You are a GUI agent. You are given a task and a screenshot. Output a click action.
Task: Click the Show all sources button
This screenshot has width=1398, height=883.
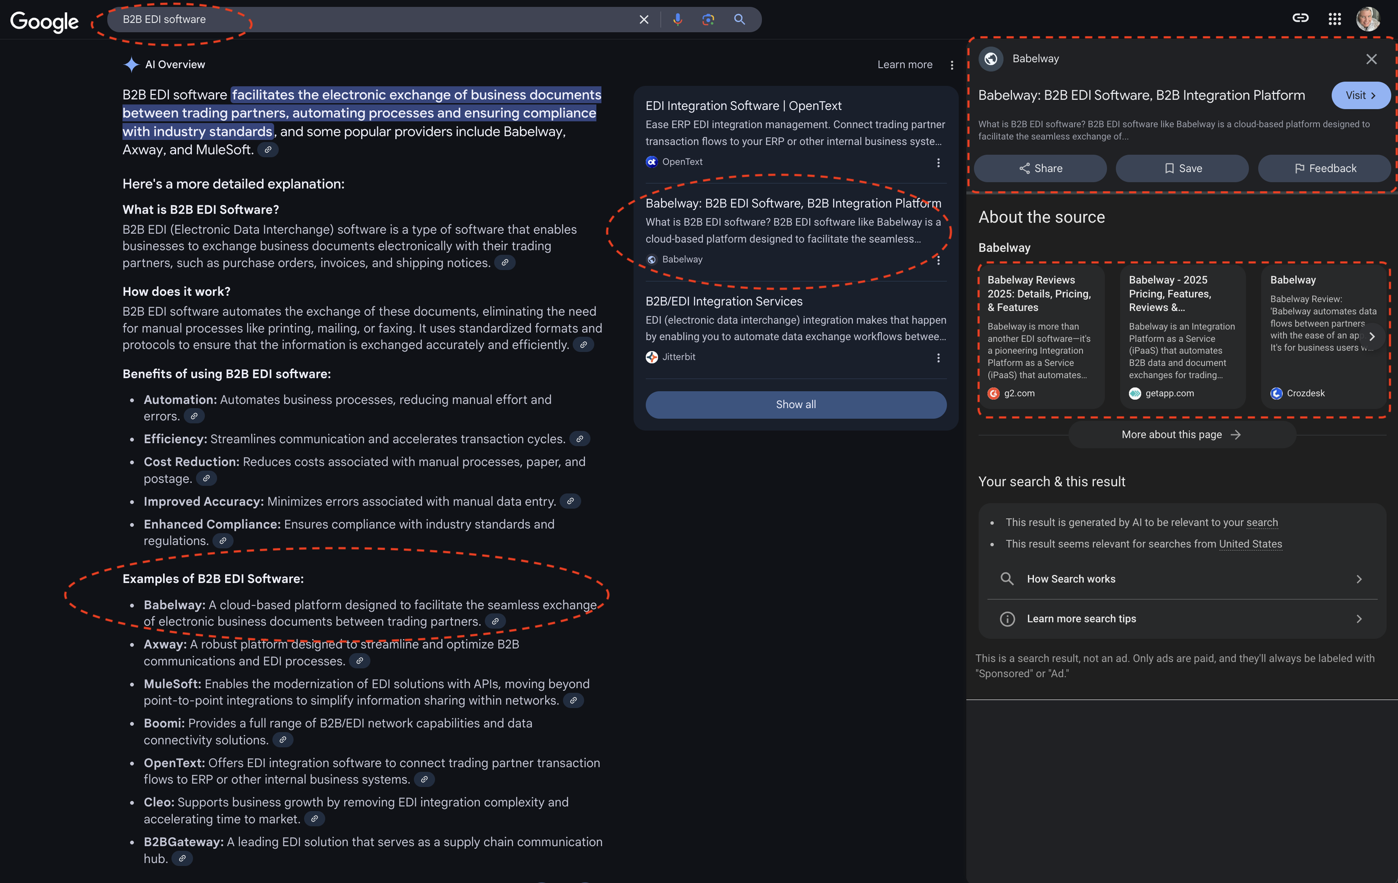(x=795, y=405)
